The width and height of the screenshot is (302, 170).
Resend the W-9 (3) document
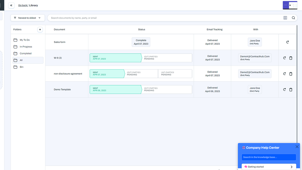(284, 58)
